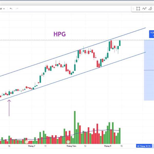Open the dropdown chevron left of undo

(x=4, y=9)
